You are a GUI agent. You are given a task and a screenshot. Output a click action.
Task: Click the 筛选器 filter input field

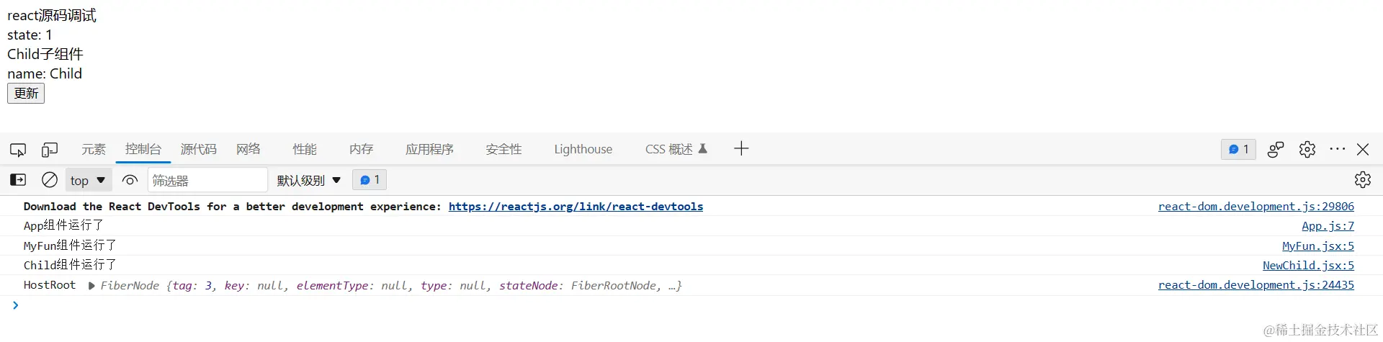tap(207, 180)
